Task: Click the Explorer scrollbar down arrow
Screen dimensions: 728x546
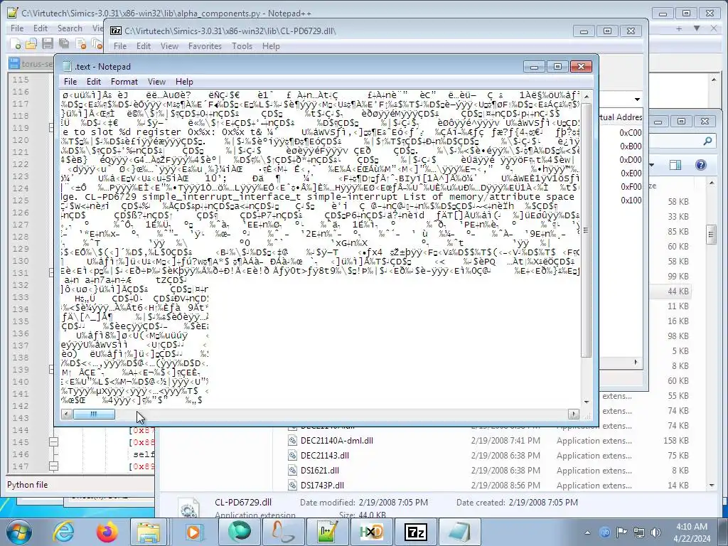Action: tap(711, 485)
